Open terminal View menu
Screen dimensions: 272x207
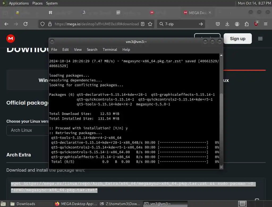[78, 50]
